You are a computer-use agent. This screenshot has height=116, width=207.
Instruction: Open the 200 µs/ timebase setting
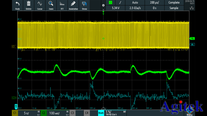[155, 3]
